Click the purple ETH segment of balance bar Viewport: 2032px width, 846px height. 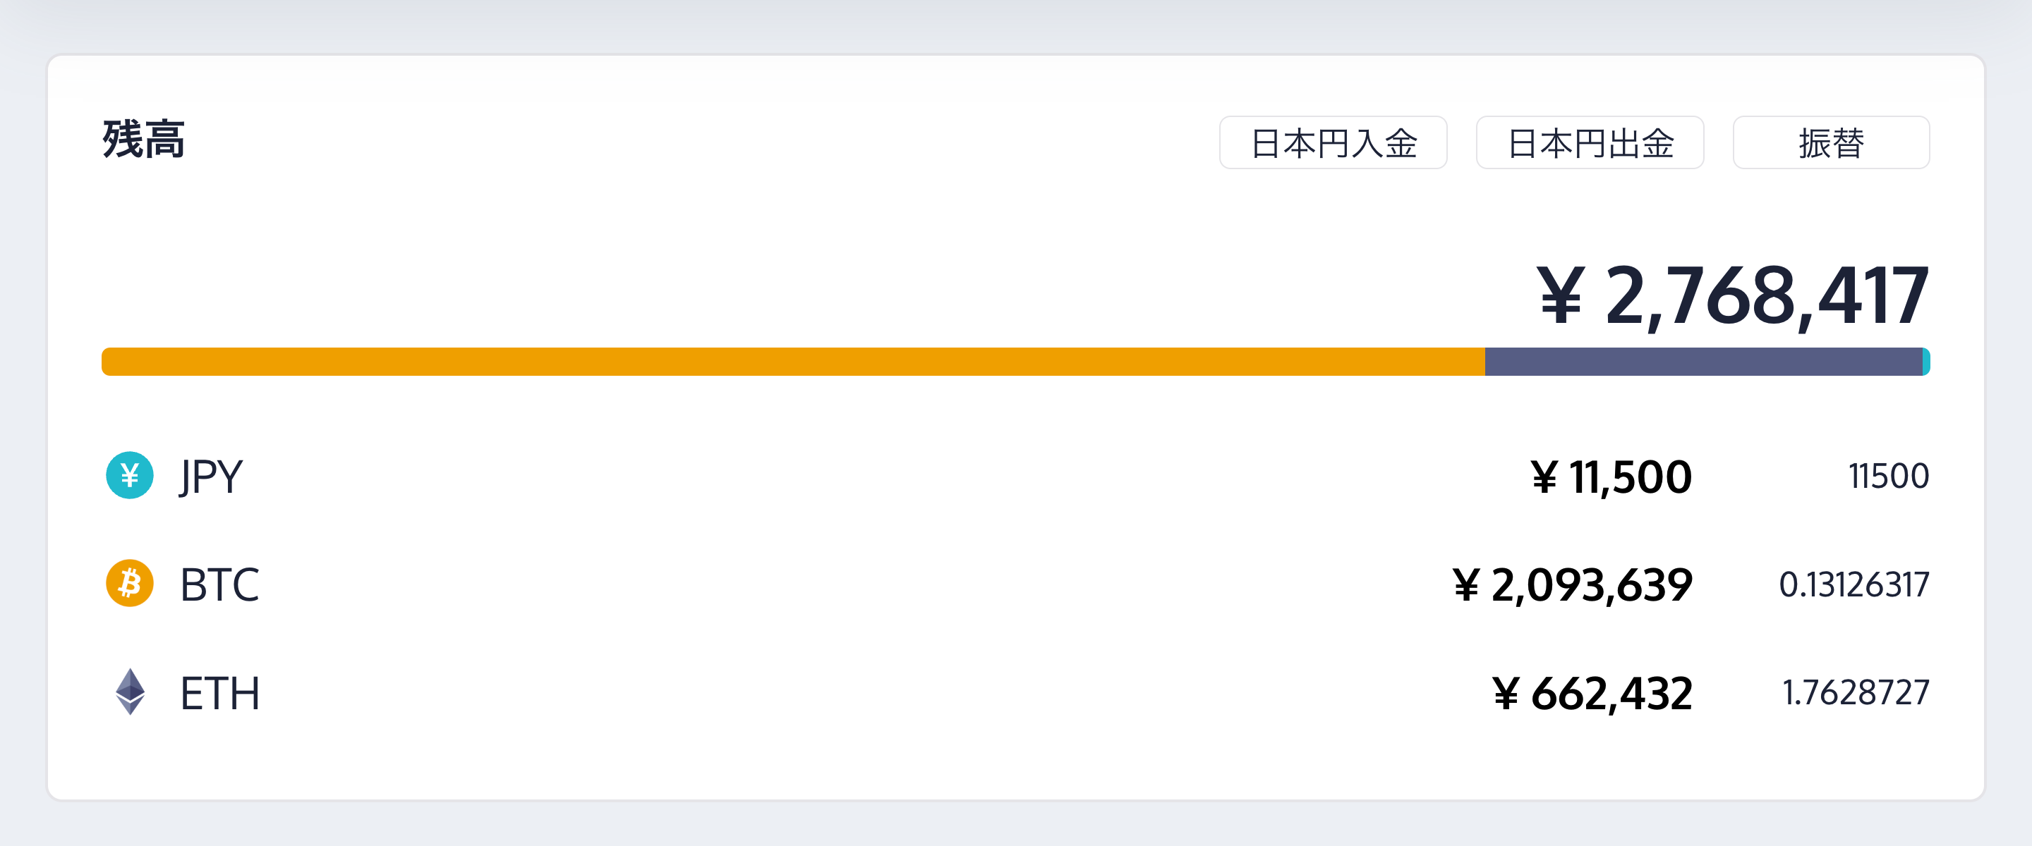tap(1703, 362)
